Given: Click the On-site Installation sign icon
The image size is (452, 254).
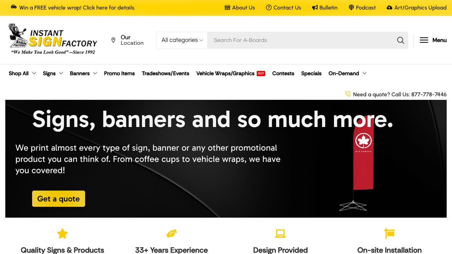Looking at the screenshot, I should [x=389, y=234].
